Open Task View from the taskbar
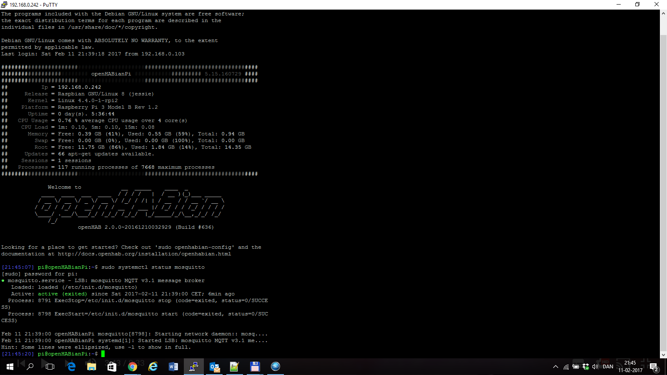 point(50,367)
